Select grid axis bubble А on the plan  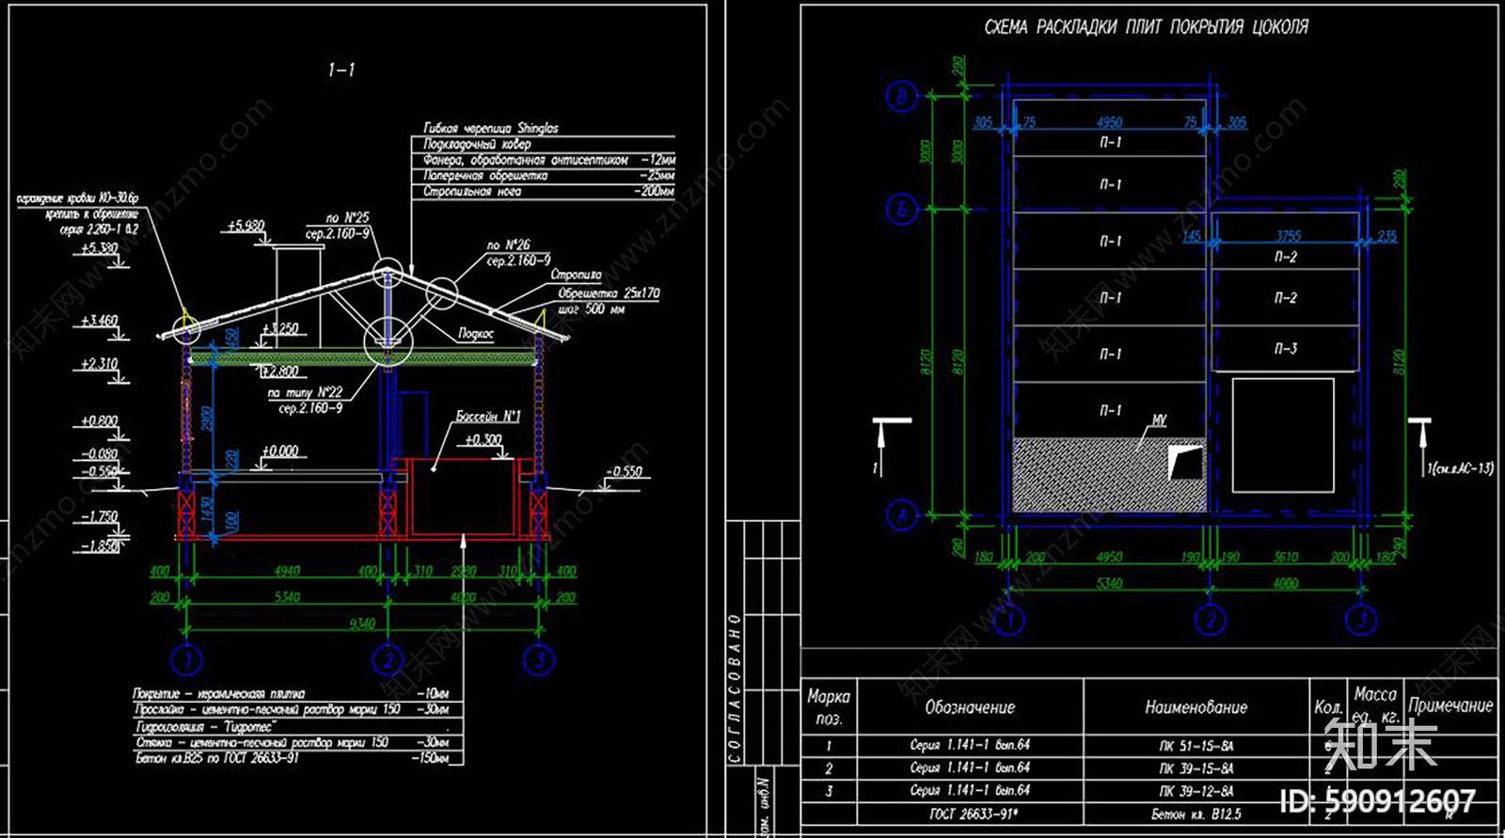[902, 515]
